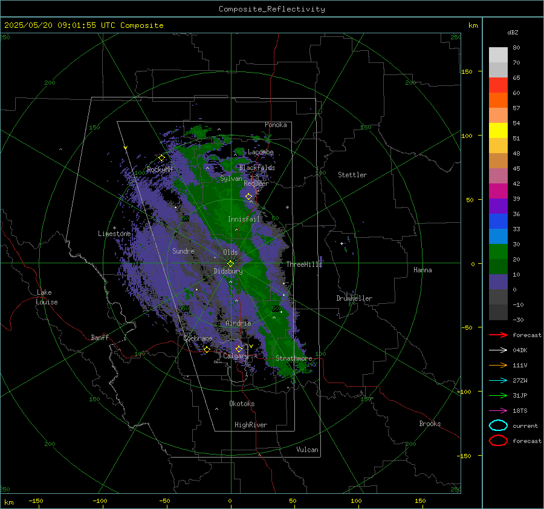Viewport: 544px width, 509px height.
Task: Click the cyan 27ZW arrow legend icon
Action: (x=498, y=381)
